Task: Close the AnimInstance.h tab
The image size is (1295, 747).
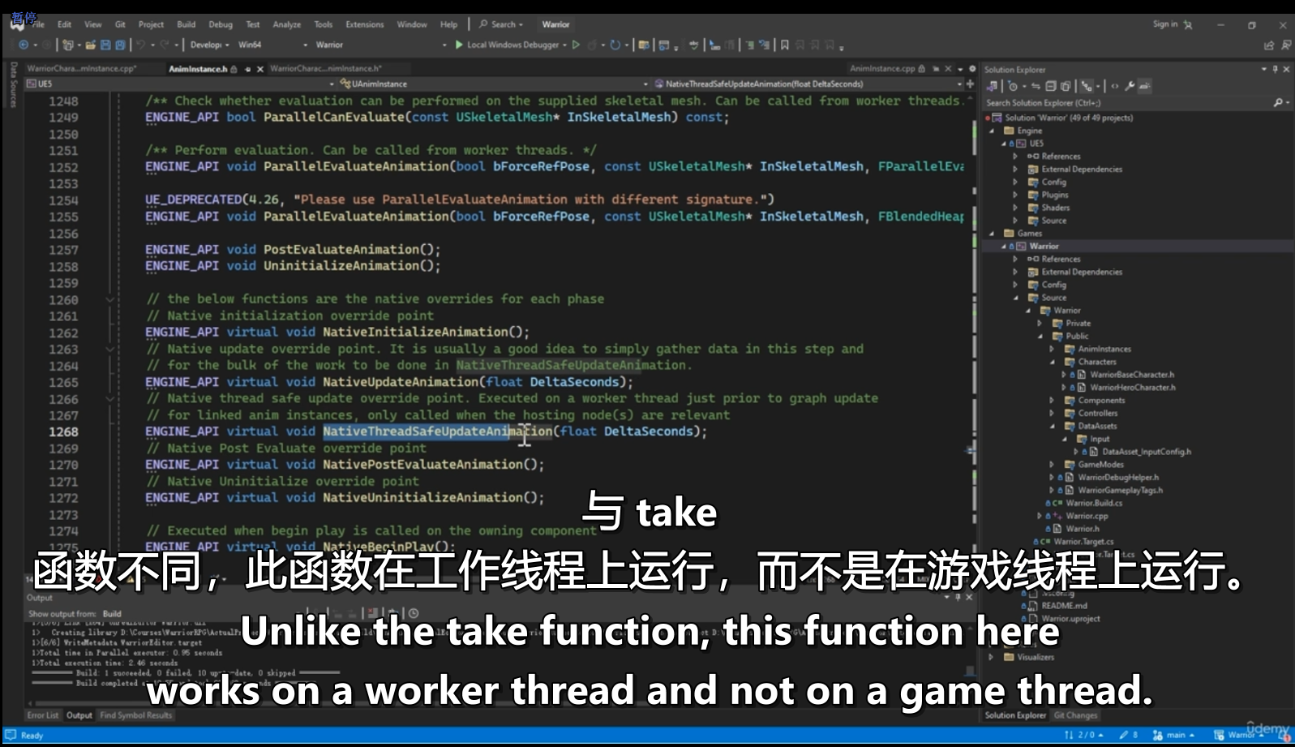Action: coord(260,69)
